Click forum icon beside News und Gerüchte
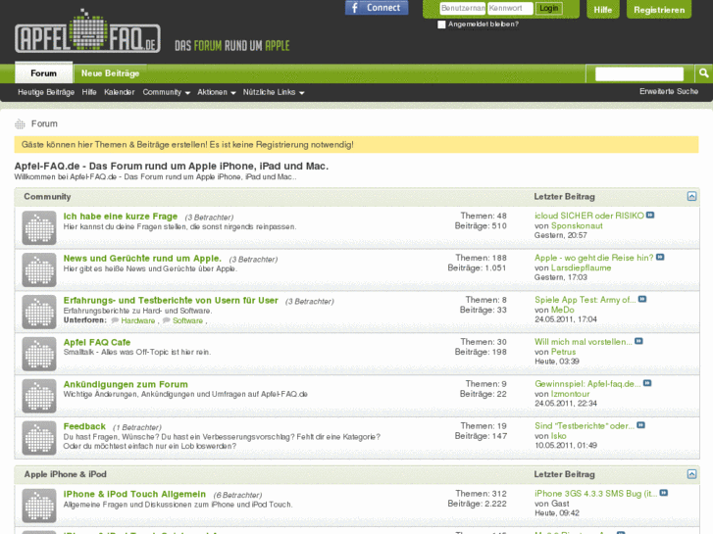This screenshot has height=534, width=713. pyautogui.click(x=39, y=269)
